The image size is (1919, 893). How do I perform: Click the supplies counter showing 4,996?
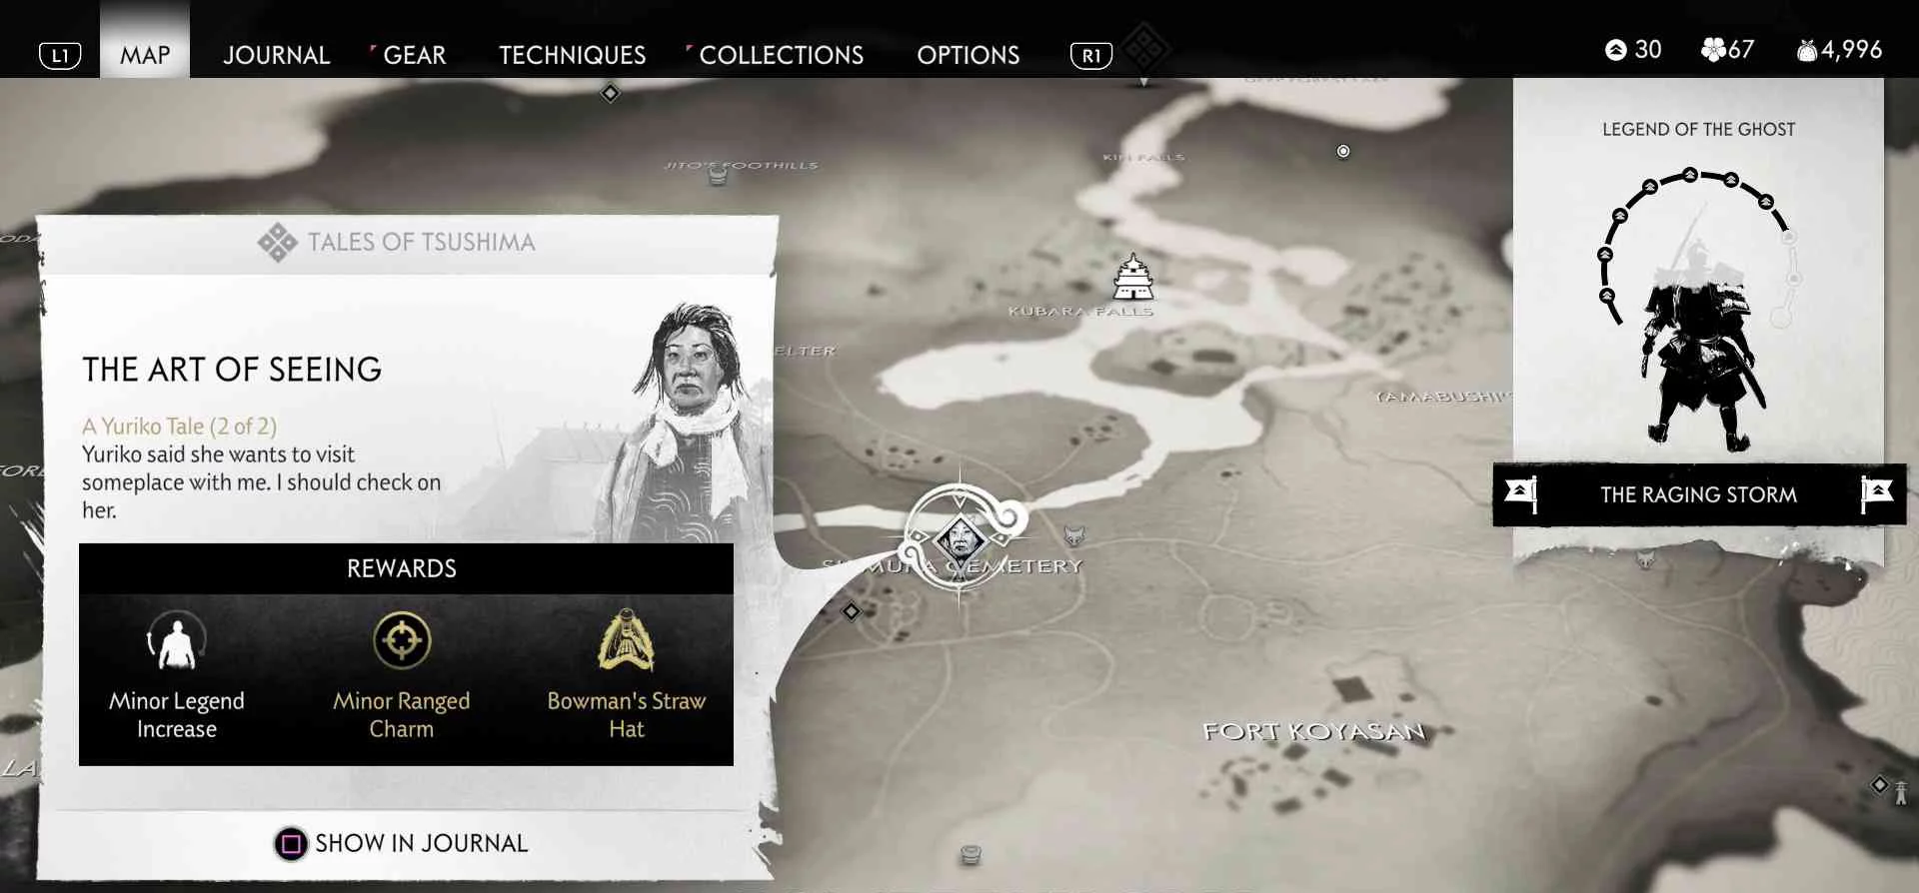click(1839, 50)
